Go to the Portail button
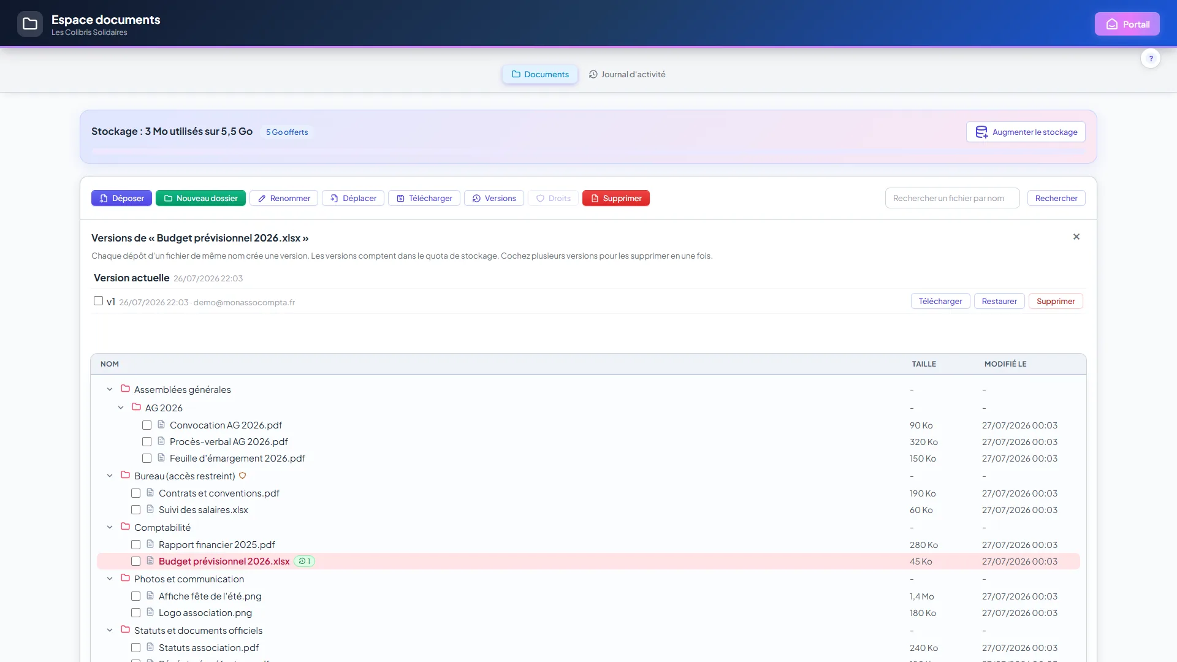Image resolution: width=1177 pixels, height=662 pixels. tap(1127, 24)
